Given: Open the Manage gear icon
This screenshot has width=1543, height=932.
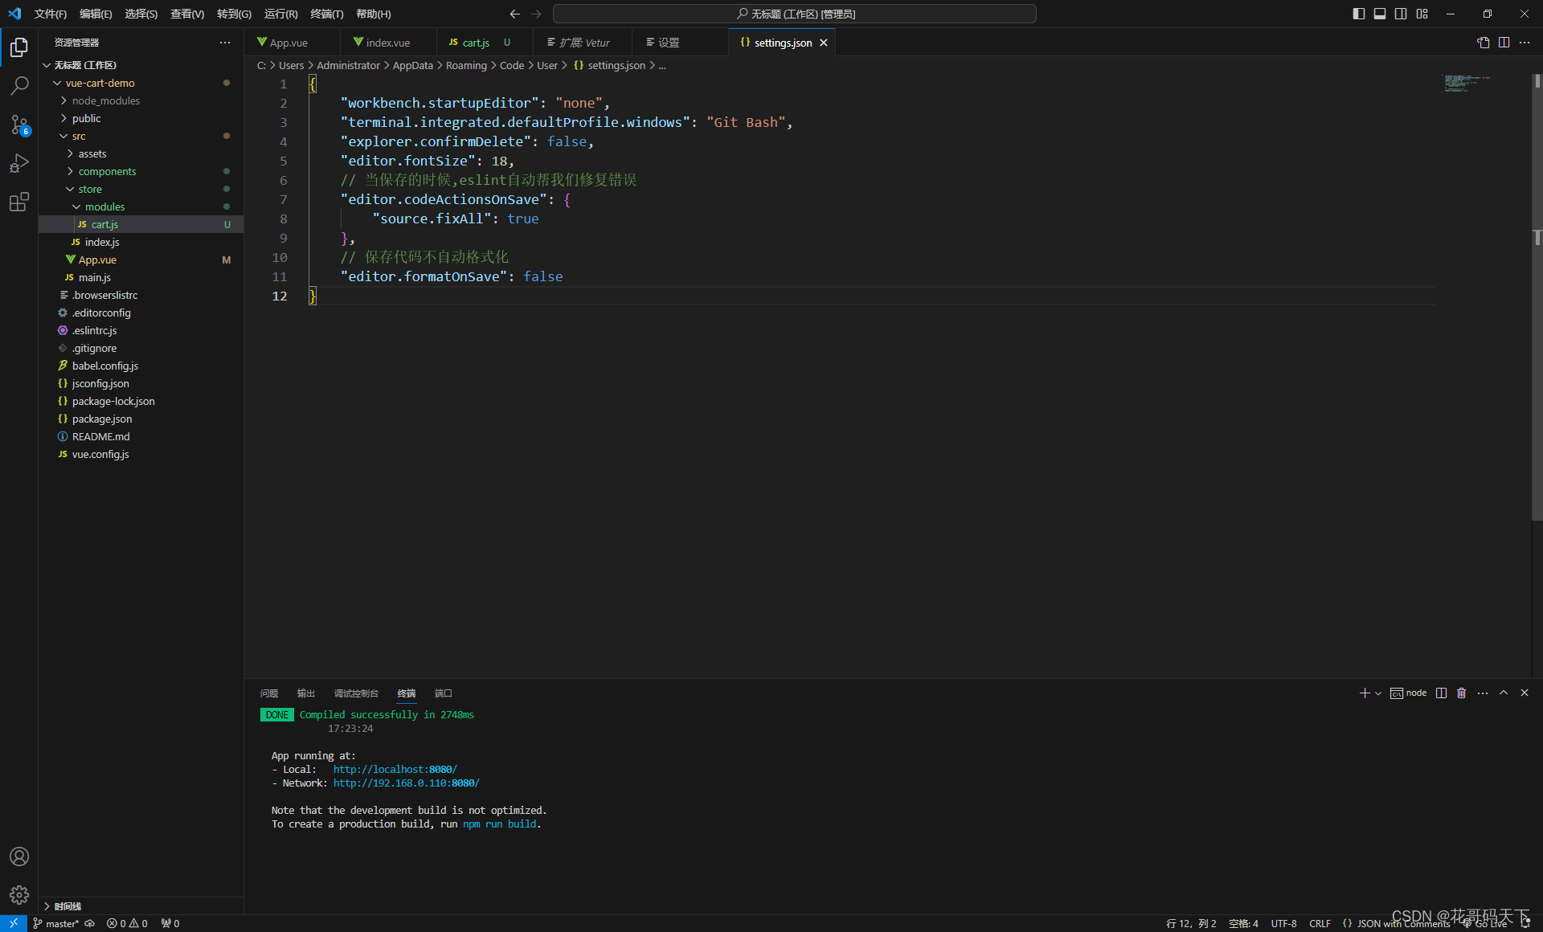Looking at the screenshot, I should click(19, 895).
